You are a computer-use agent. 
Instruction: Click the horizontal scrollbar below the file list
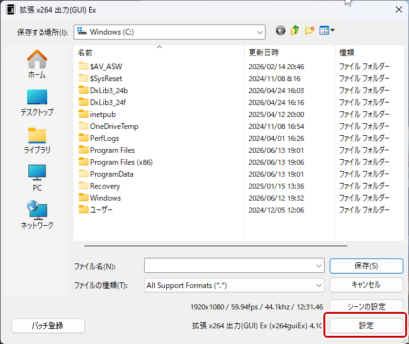point(216,245)
